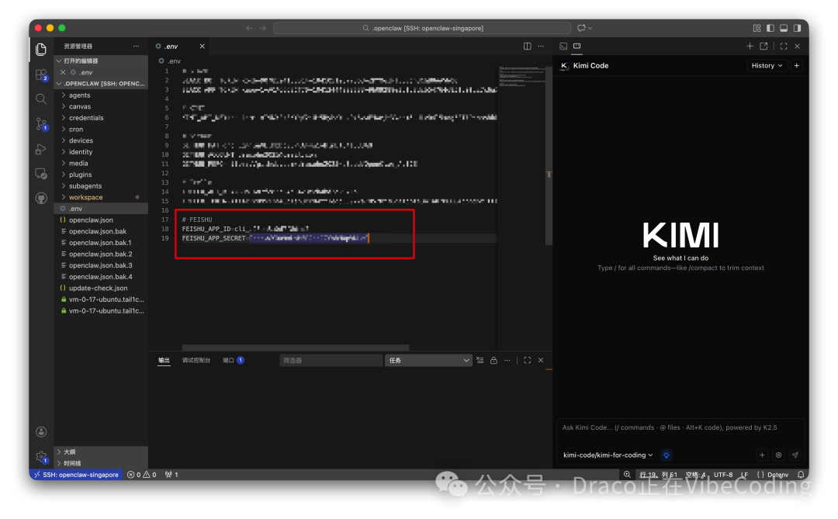
Task: Open the Remote Explorer view
Action: (x=41, y=174)
